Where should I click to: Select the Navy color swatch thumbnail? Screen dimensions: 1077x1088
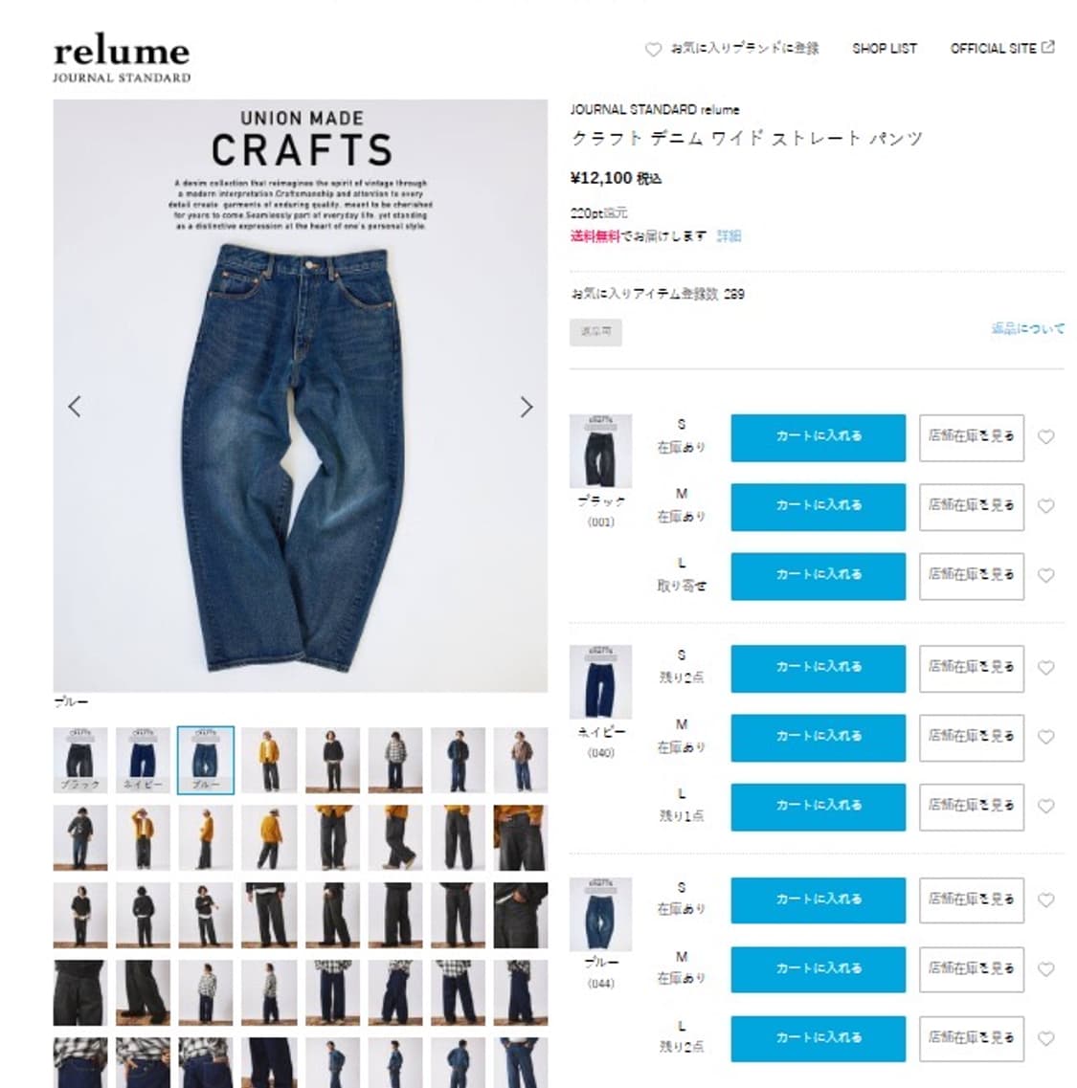(143, 761)
